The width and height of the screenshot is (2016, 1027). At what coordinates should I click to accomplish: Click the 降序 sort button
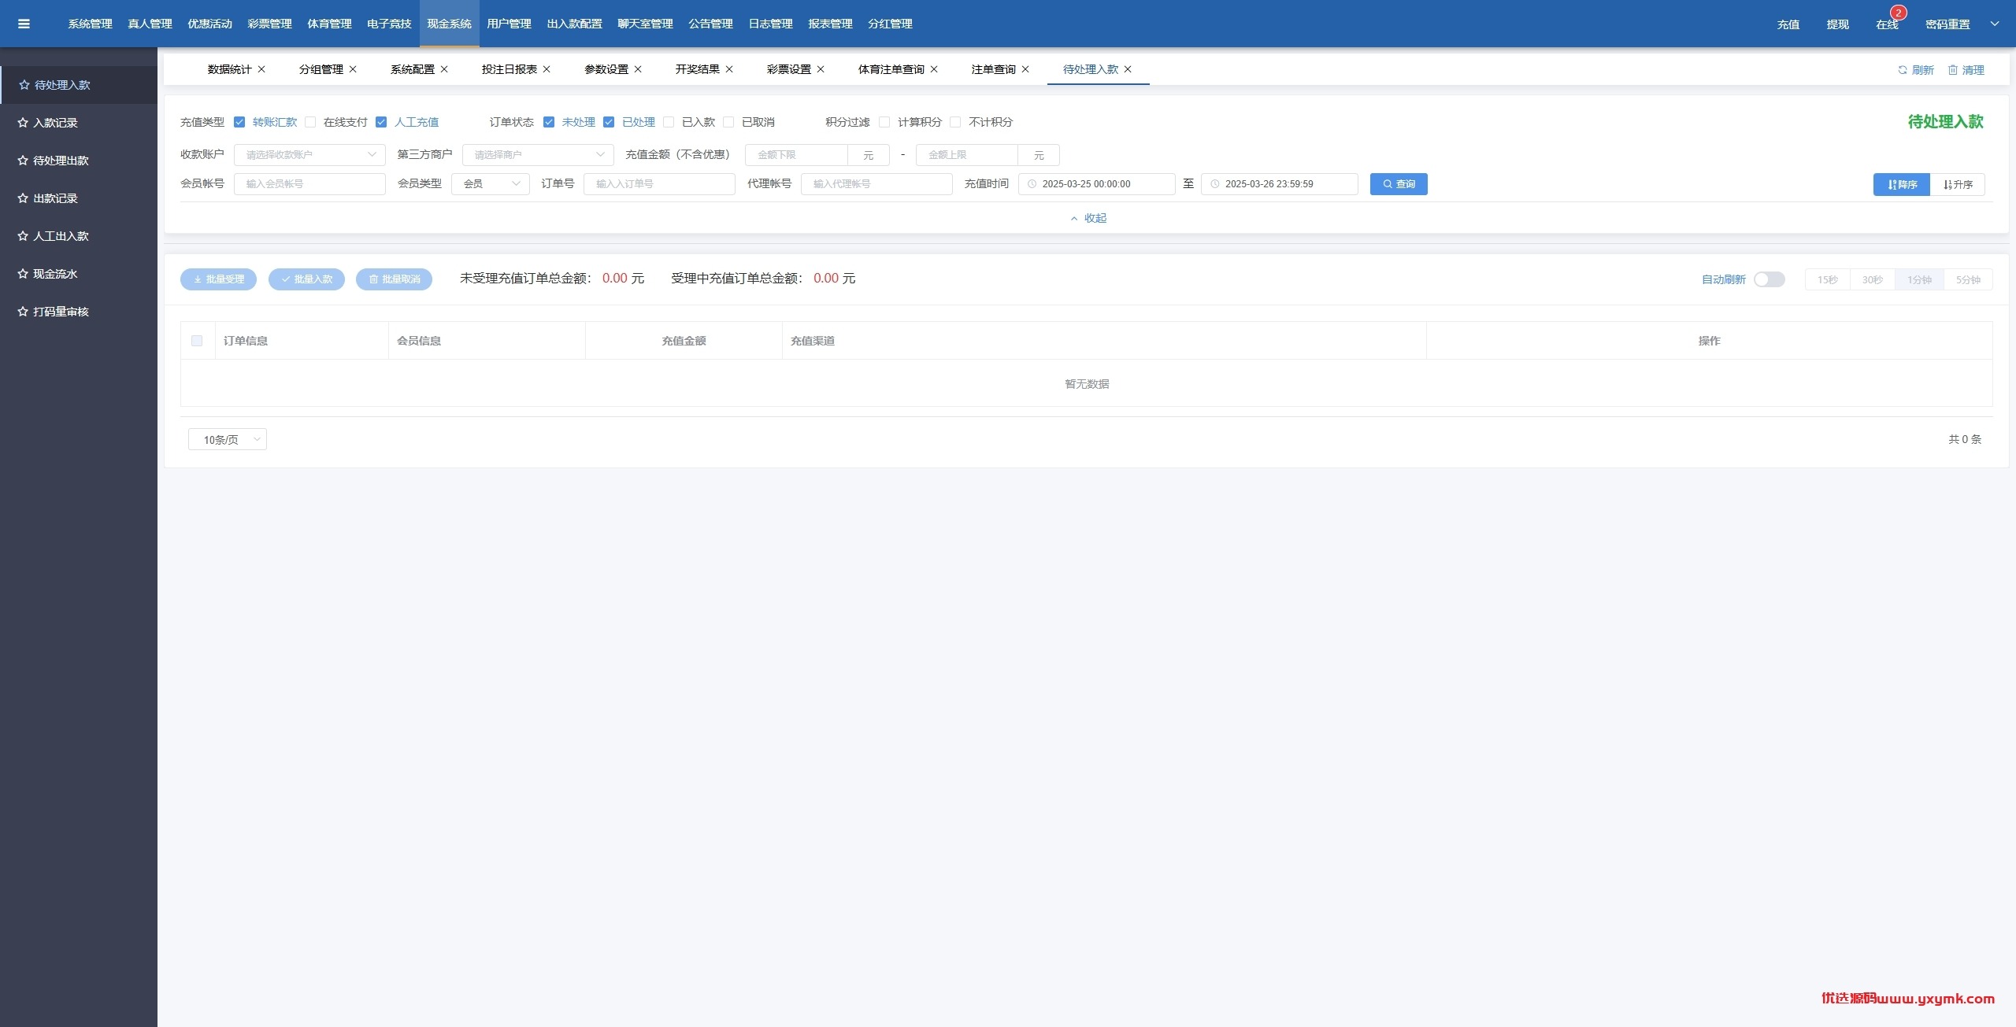pos(1902,184)
